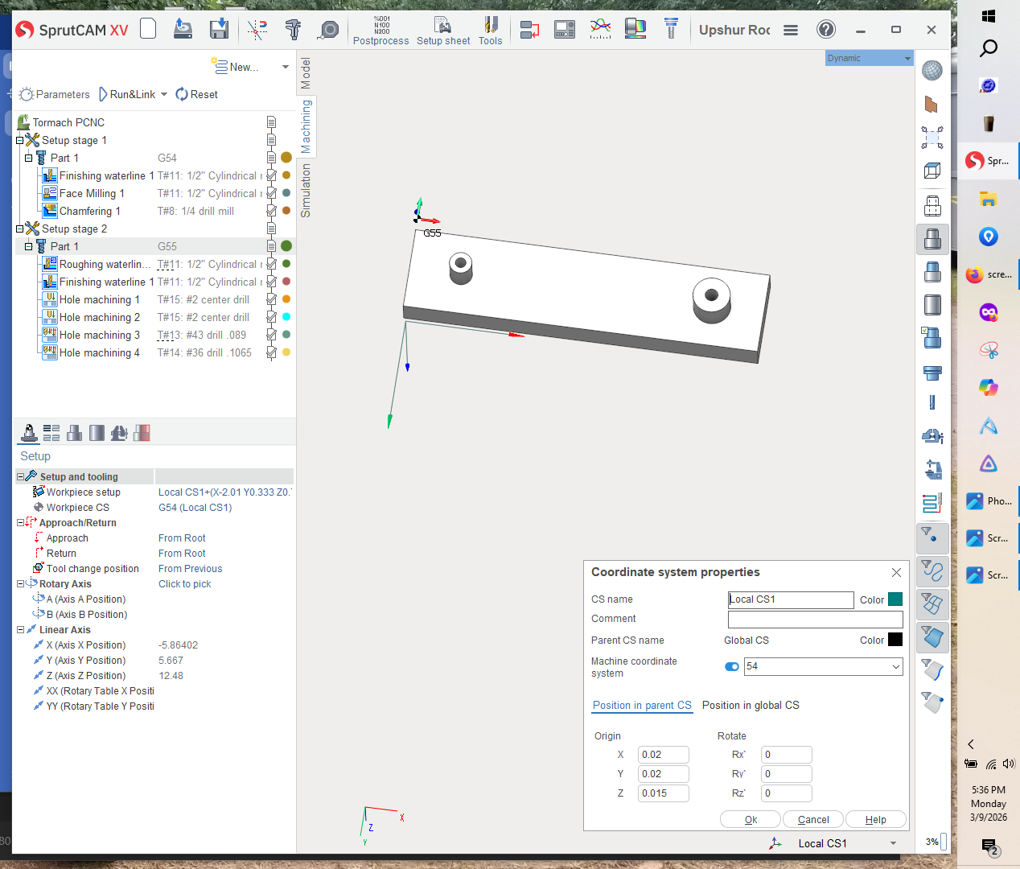Click the Comment input field

click(814, 619)
